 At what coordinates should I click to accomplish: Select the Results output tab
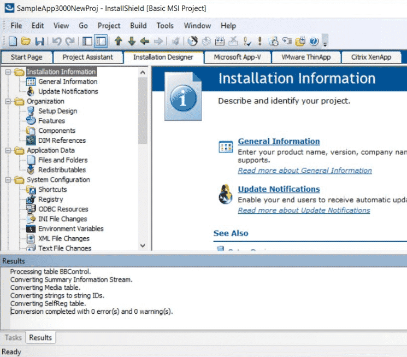pos(40,338)
